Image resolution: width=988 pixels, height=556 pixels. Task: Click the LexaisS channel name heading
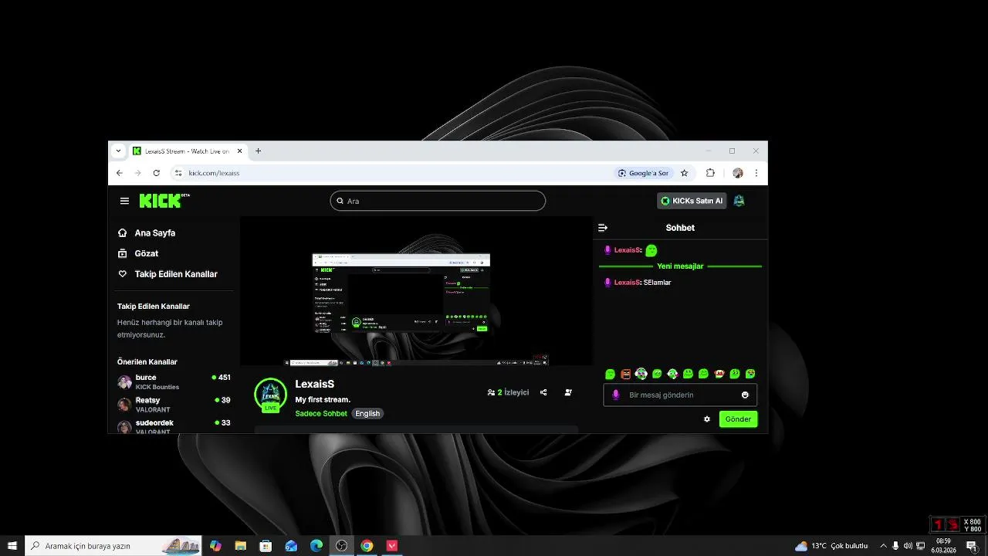[x=315, y=385]
